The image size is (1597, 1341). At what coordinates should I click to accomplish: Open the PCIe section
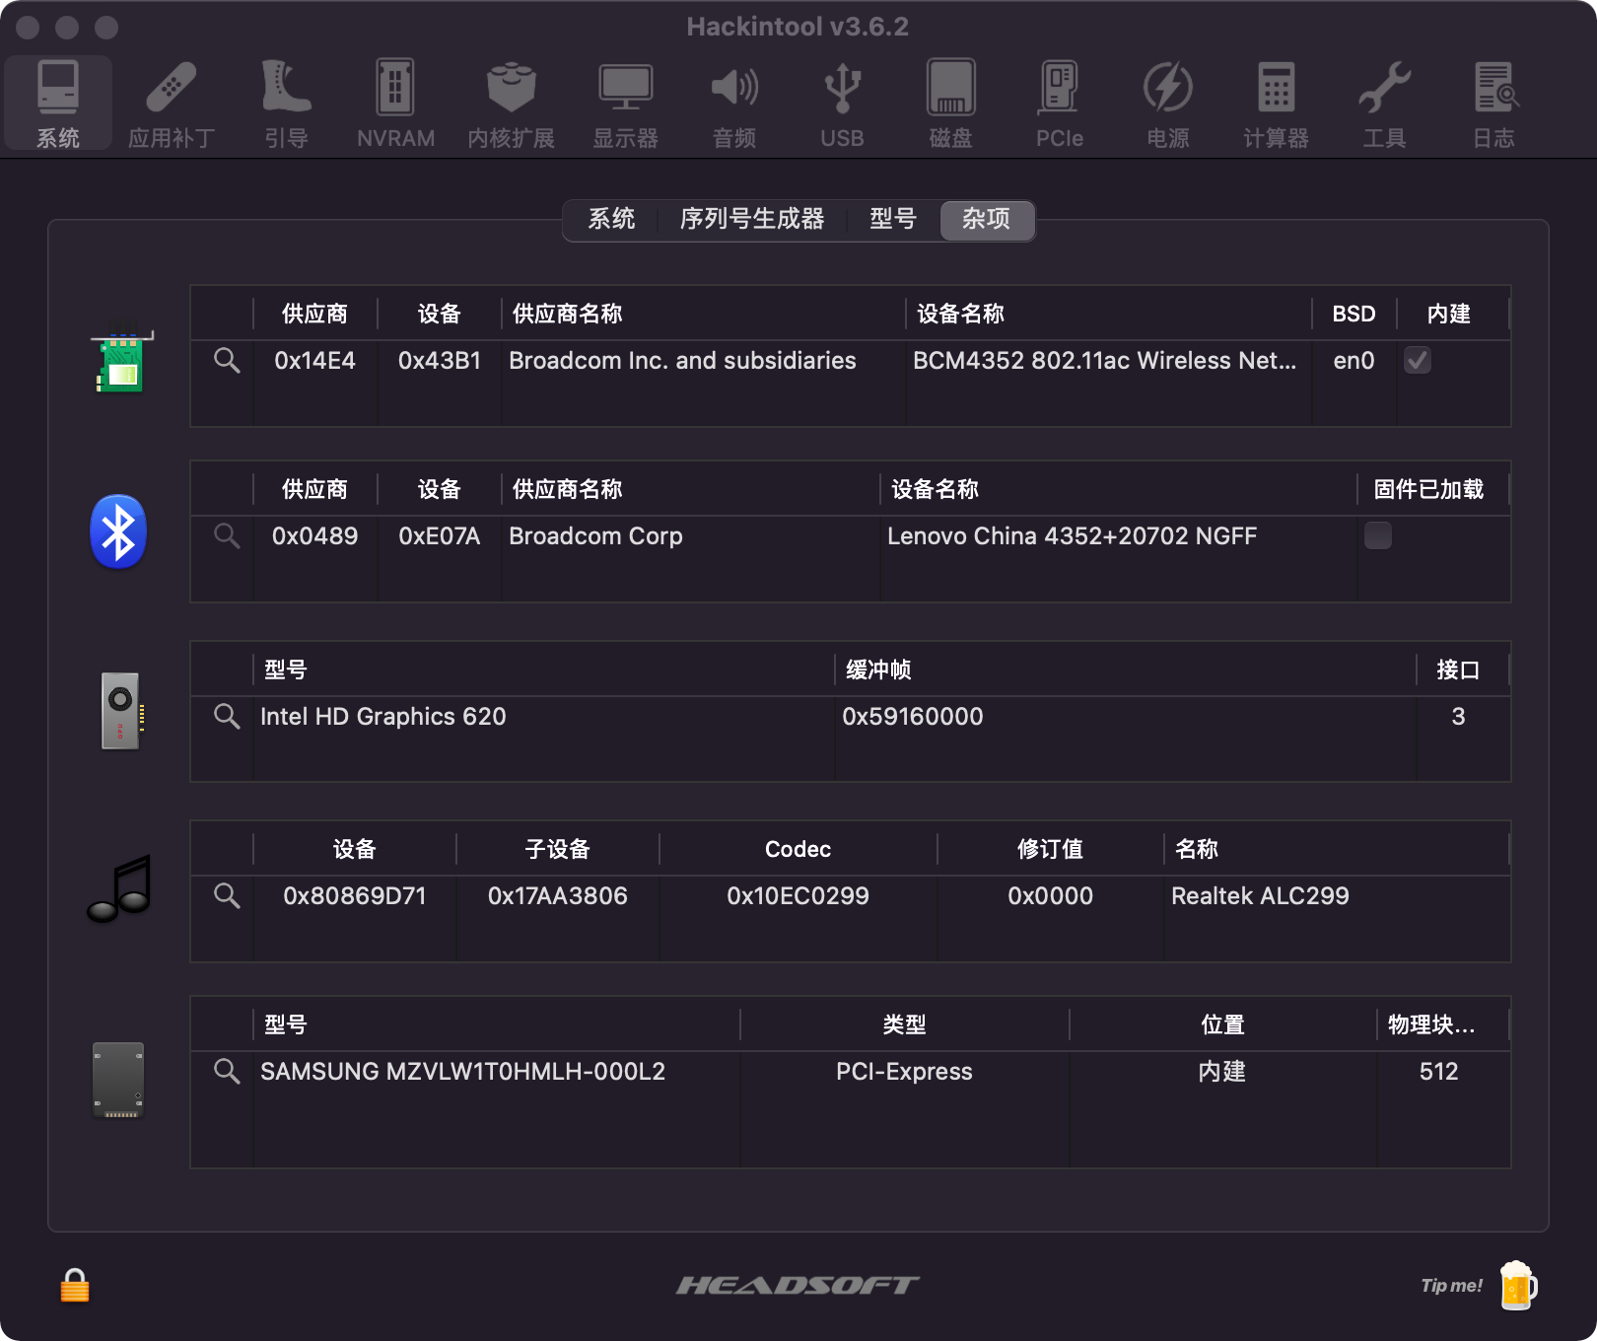1059,104
